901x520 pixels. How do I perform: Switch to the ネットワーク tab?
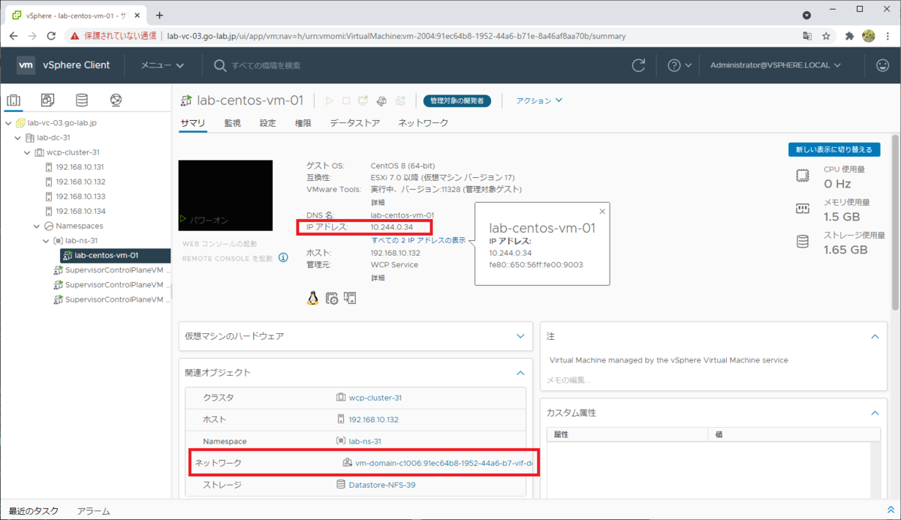423,123
